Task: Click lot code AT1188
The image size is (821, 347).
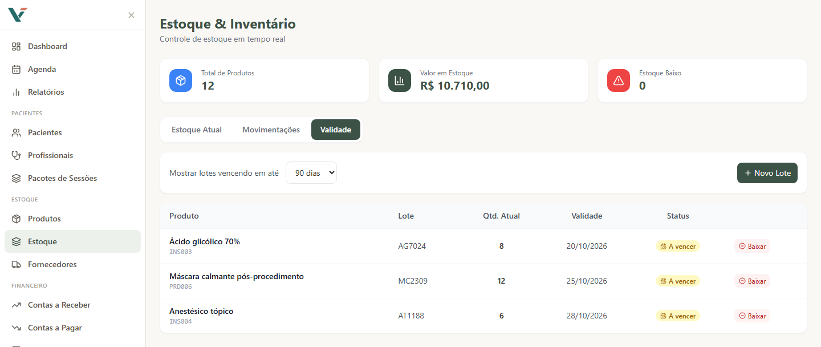Action: pyautogui.click(x=411, y=316)
